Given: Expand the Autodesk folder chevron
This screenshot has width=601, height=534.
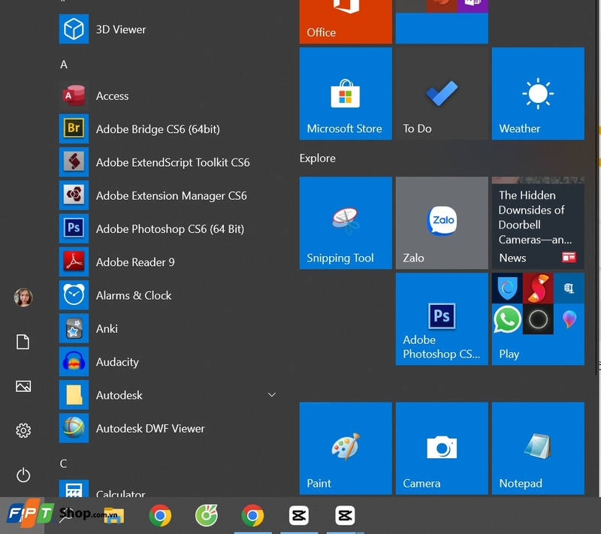Looking at the screenshot, I should pyautogui.click(x=272, y=395).
